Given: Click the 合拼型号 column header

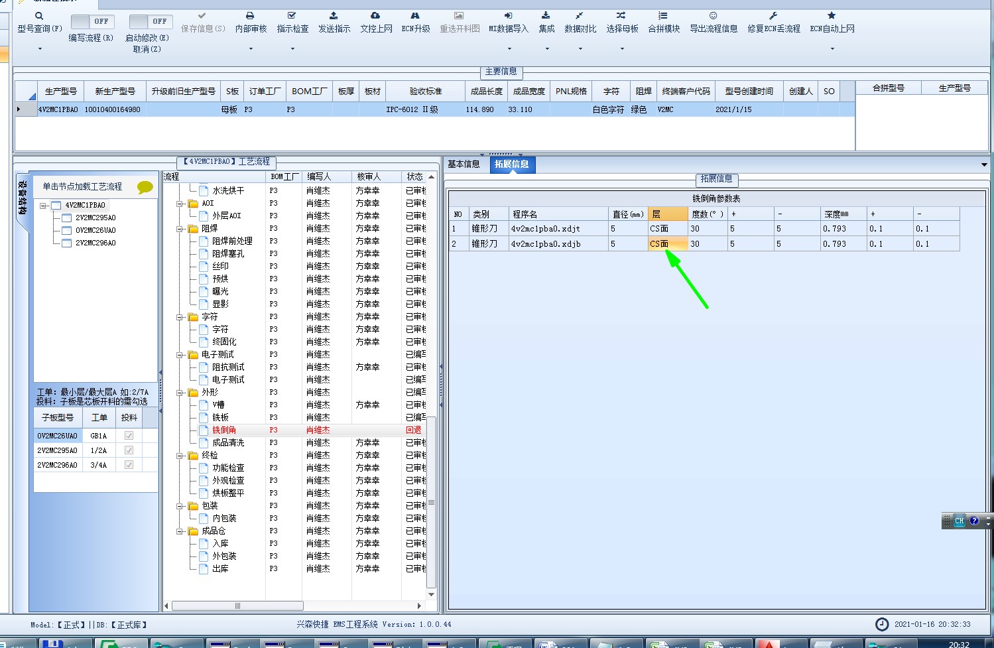Looking at the screenshot, I should coord(888,88).
